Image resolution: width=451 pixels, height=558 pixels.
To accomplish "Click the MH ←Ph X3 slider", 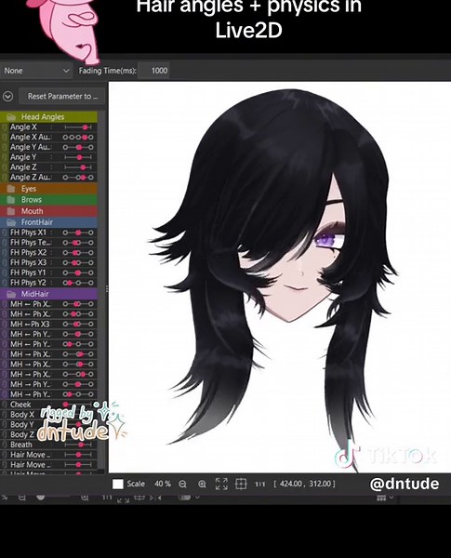I will tap(78, 325).
